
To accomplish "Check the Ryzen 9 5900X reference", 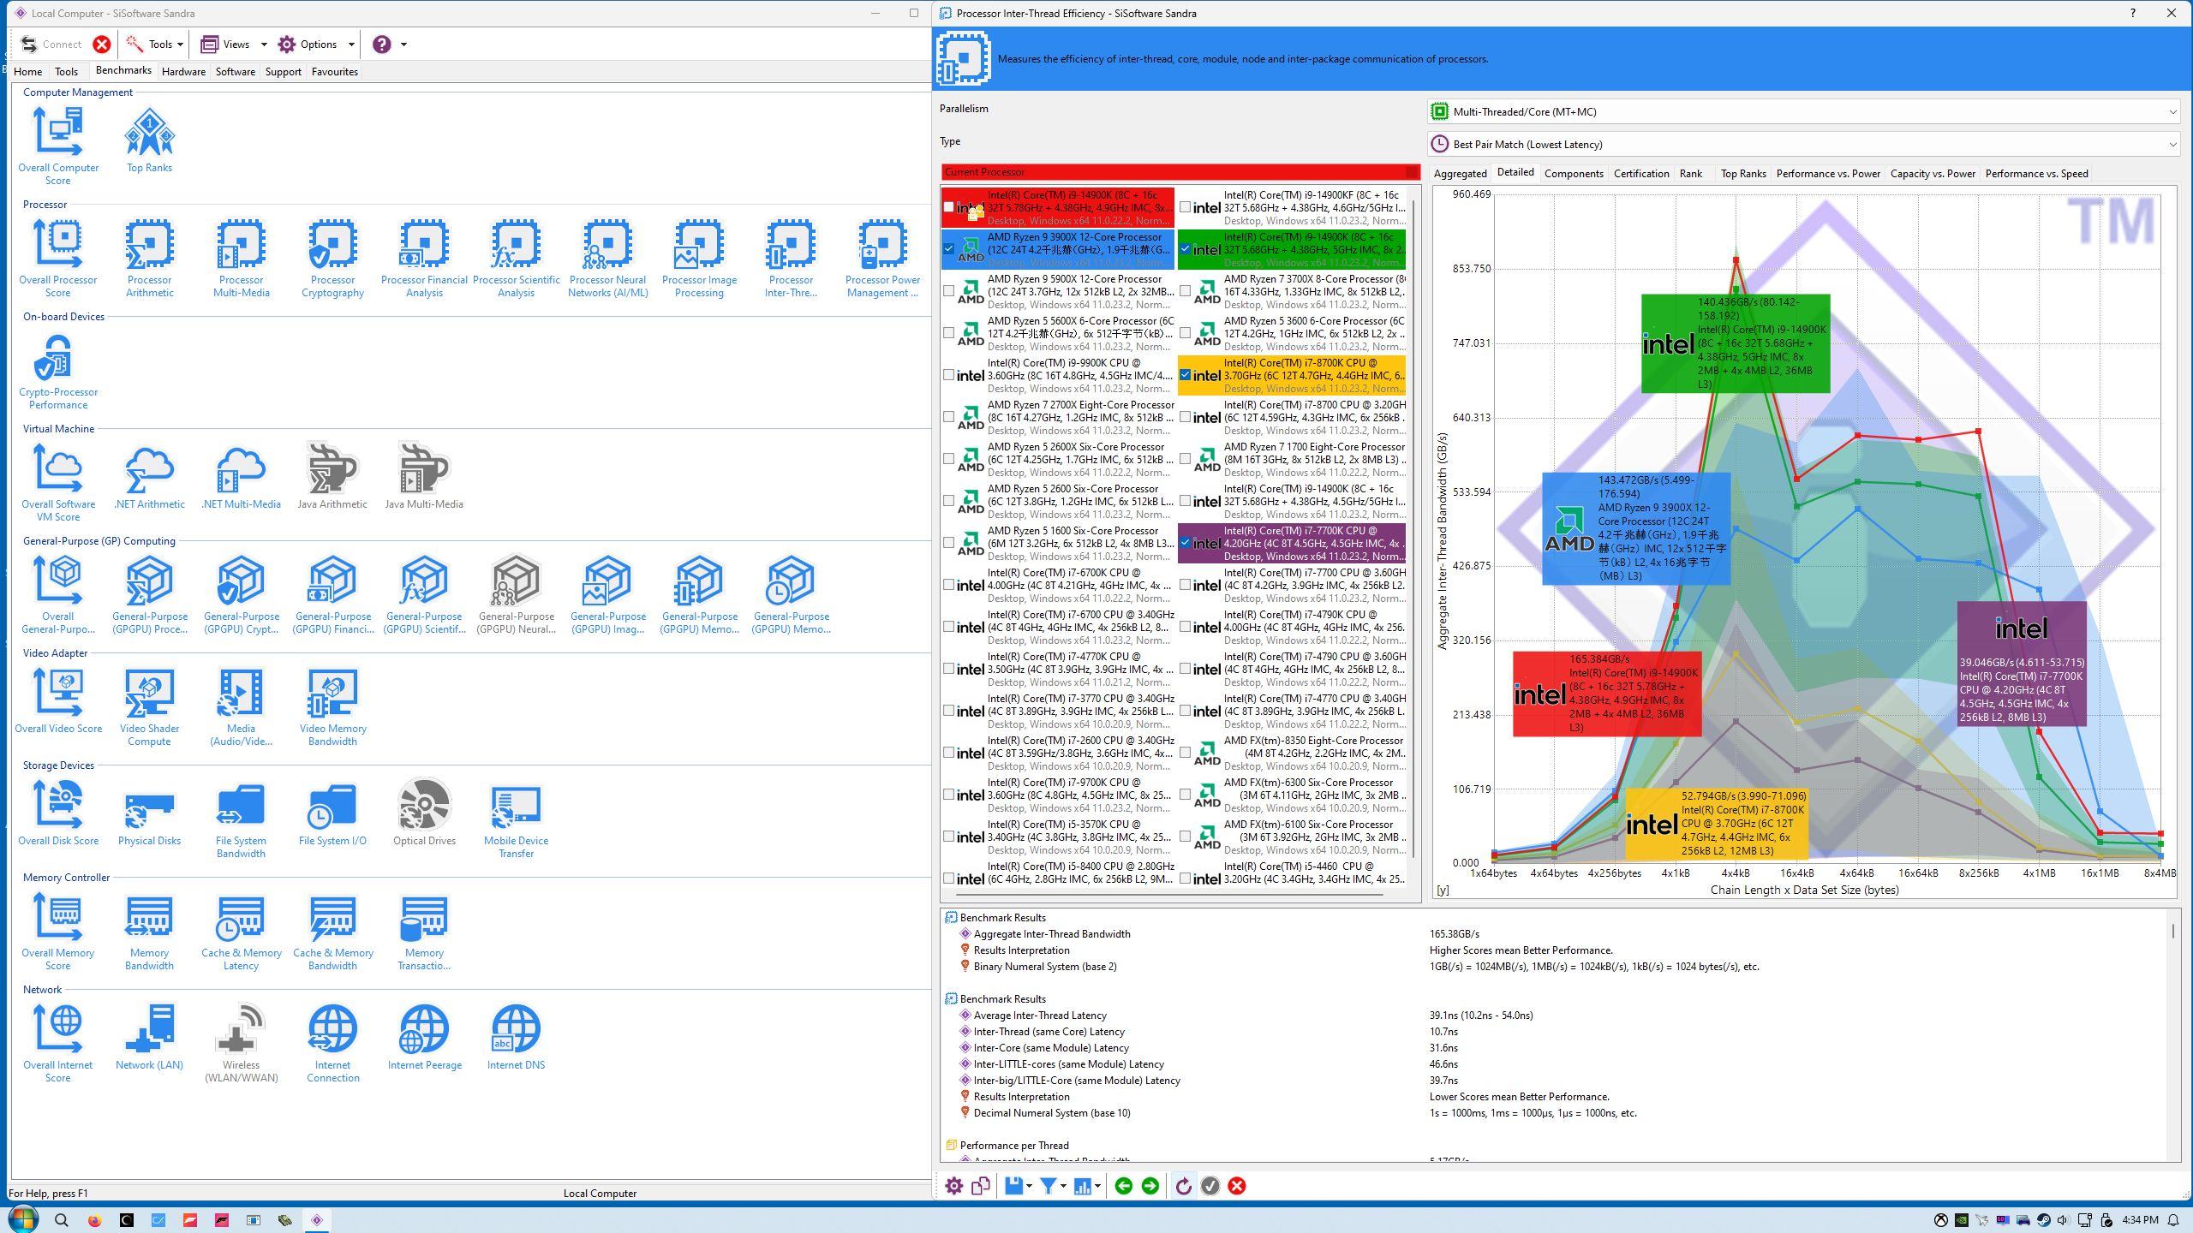I will 948,291.
